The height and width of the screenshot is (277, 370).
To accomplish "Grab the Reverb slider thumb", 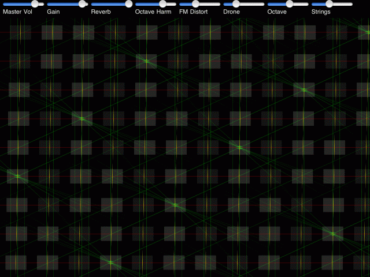I will pyautogui.click(x=128, y=4).
